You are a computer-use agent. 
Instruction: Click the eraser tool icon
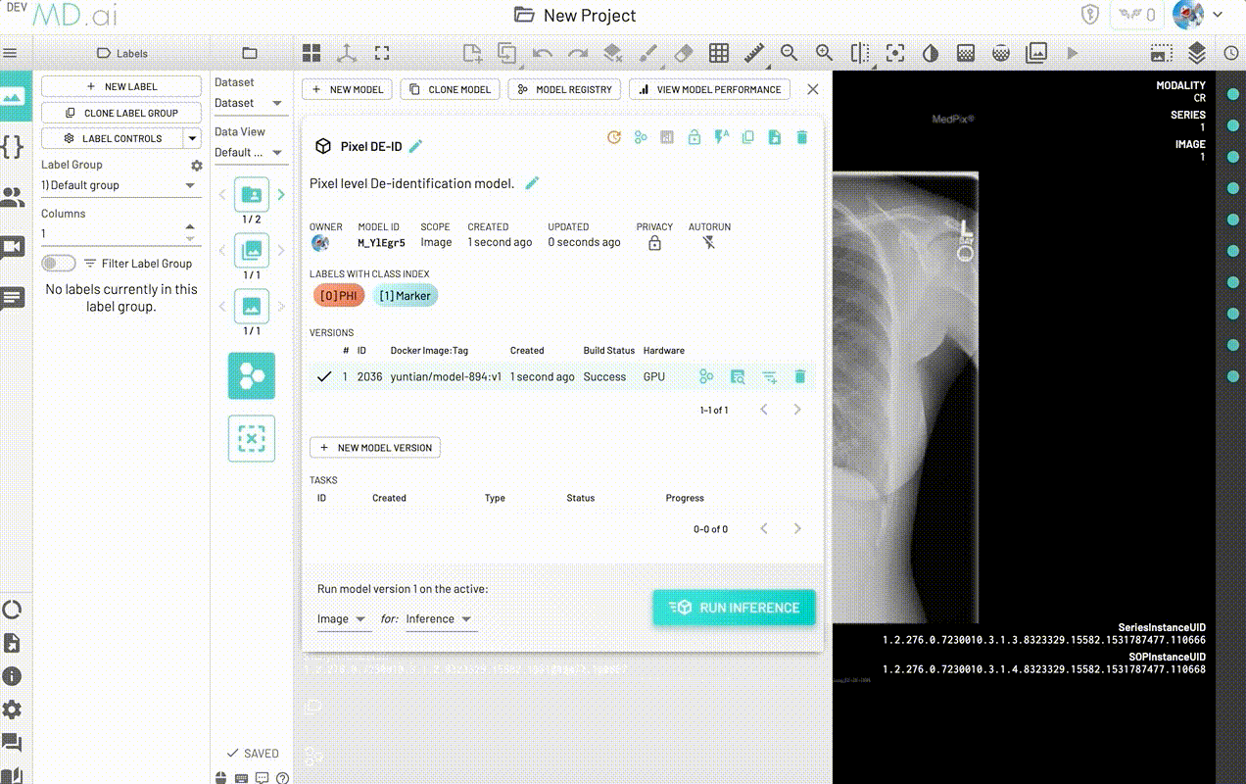click(684, 53)
